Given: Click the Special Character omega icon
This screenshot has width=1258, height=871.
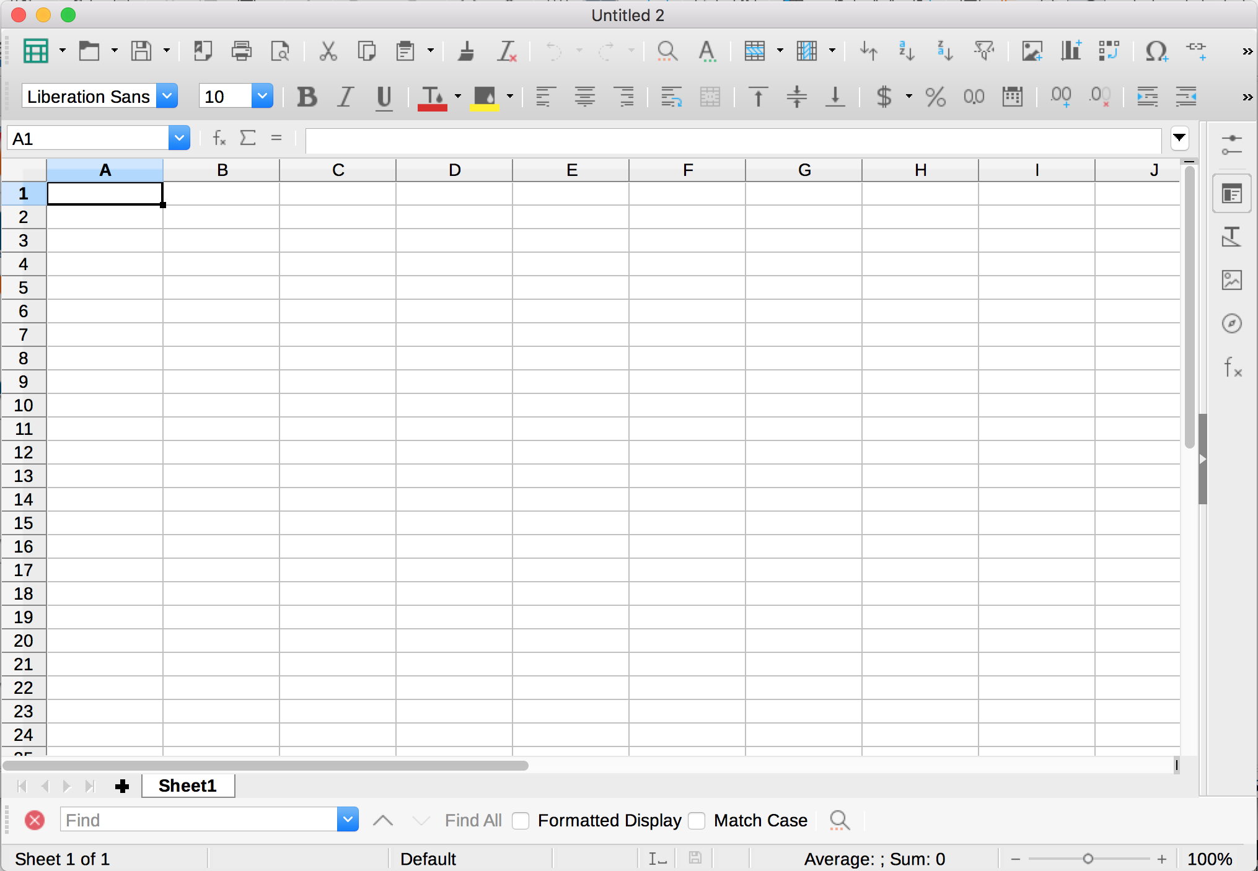Looking at the screenshot, I should tap(1156, 51).
